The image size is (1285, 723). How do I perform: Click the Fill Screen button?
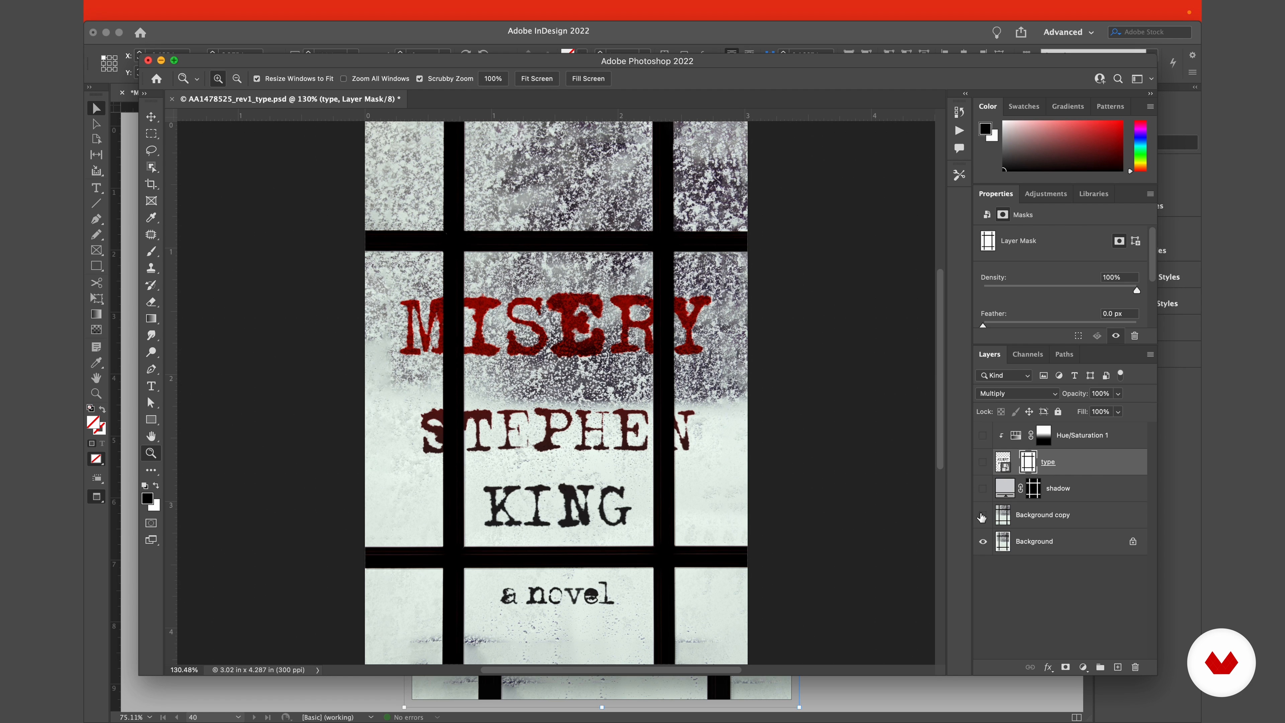coord(588,79)
